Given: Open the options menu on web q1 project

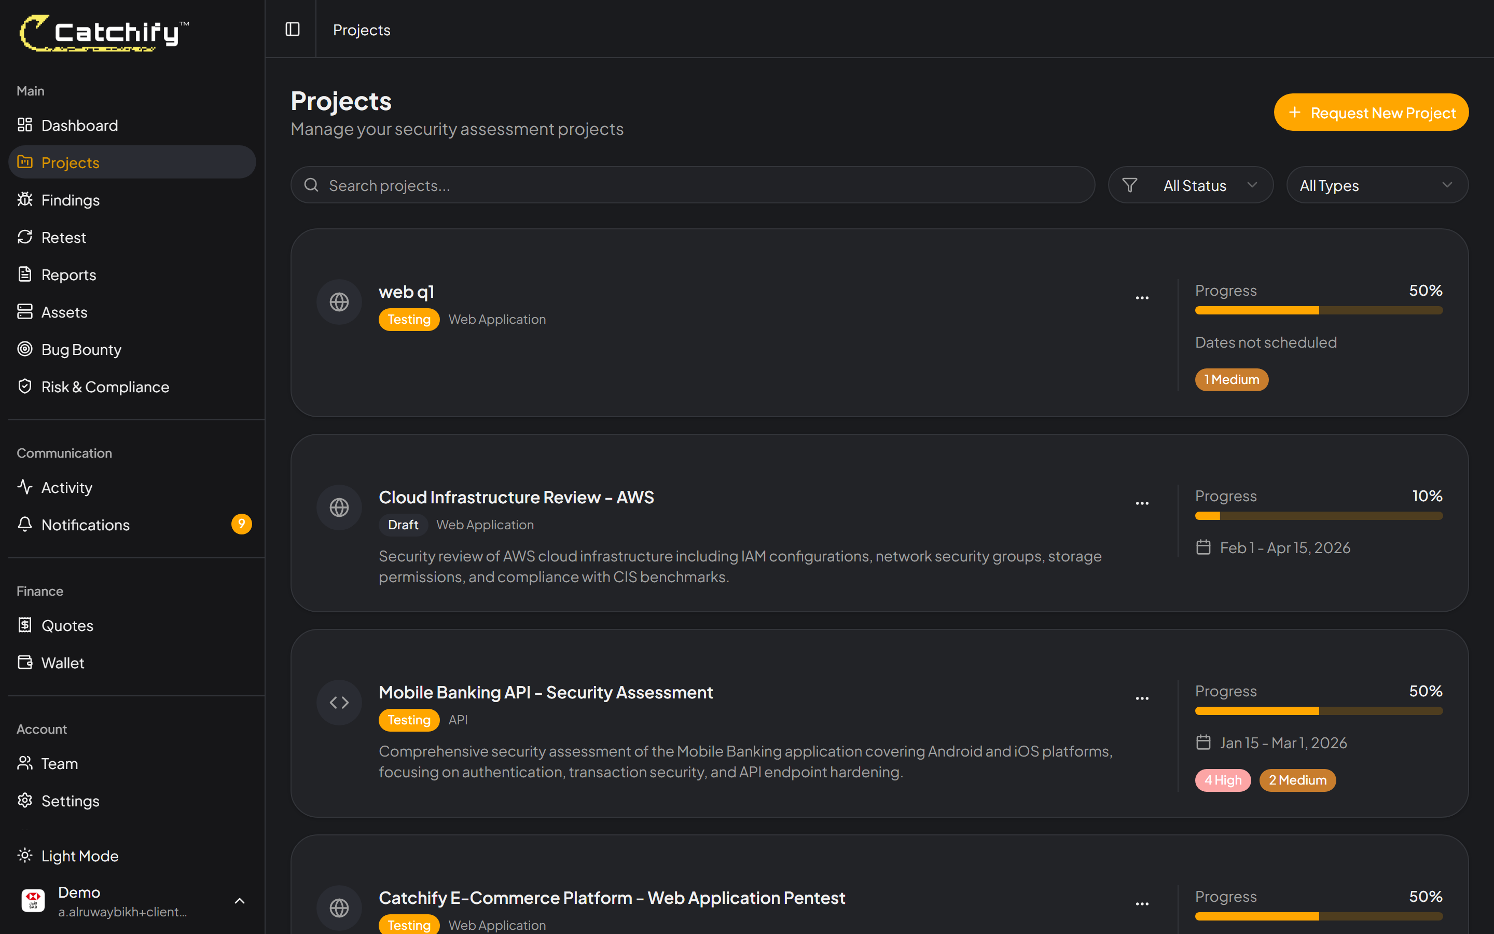Looking at the screenshot, I should point(1141,297).
